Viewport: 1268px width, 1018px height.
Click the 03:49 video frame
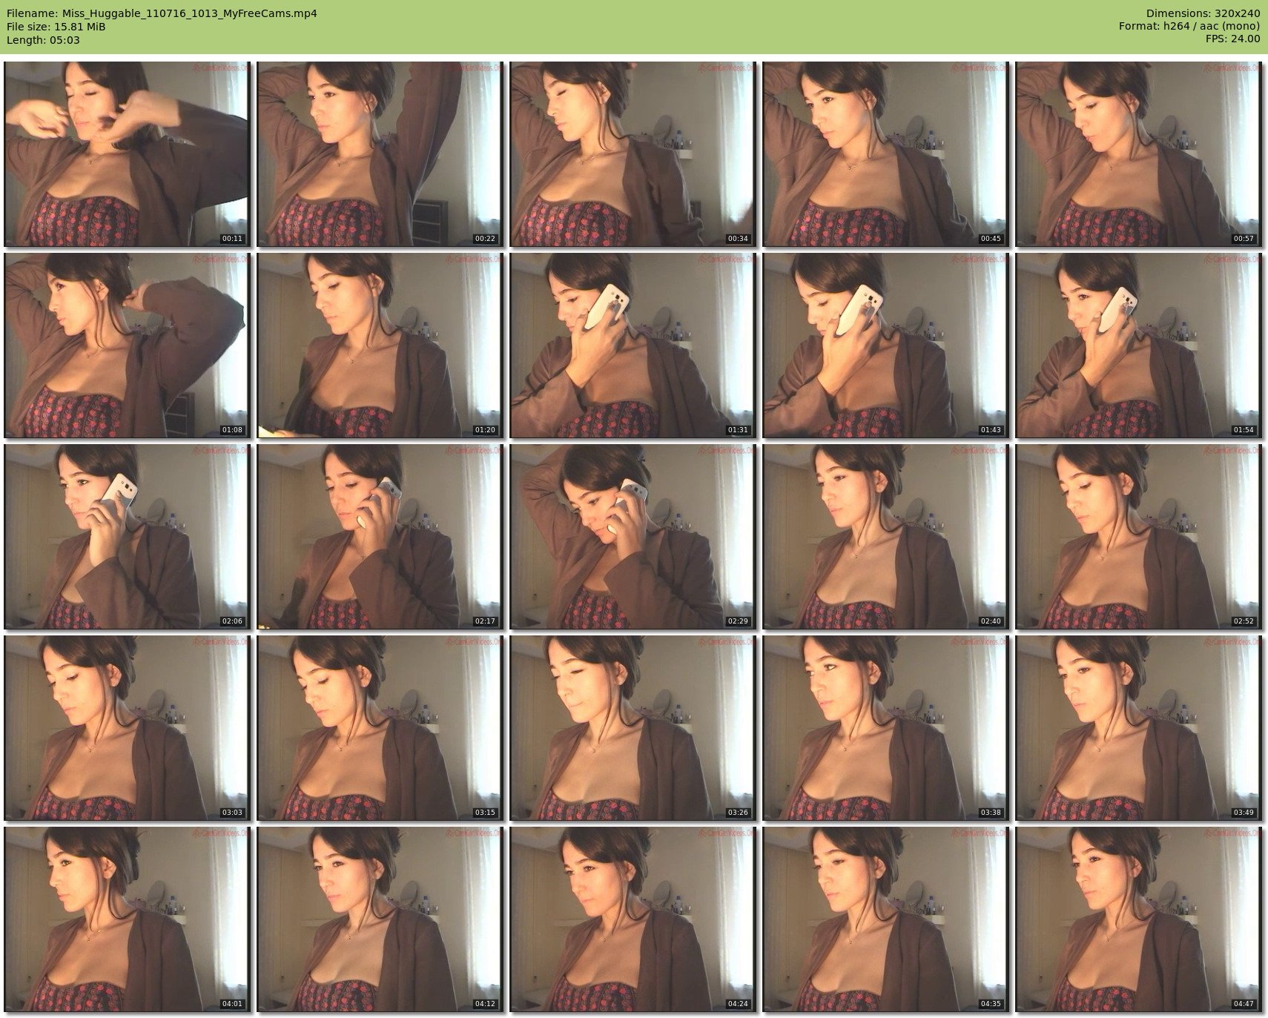pos(1138,728)
